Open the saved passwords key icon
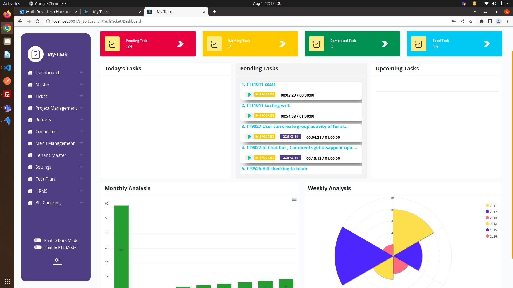 [454, 21]
